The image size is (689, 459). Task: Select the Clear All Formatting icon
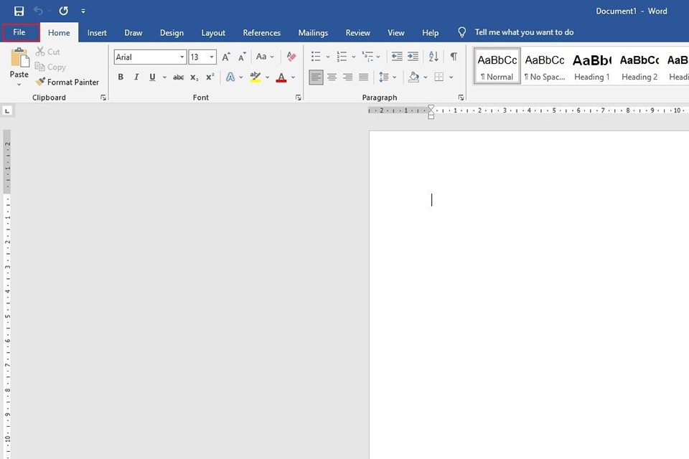click(291, 57)
